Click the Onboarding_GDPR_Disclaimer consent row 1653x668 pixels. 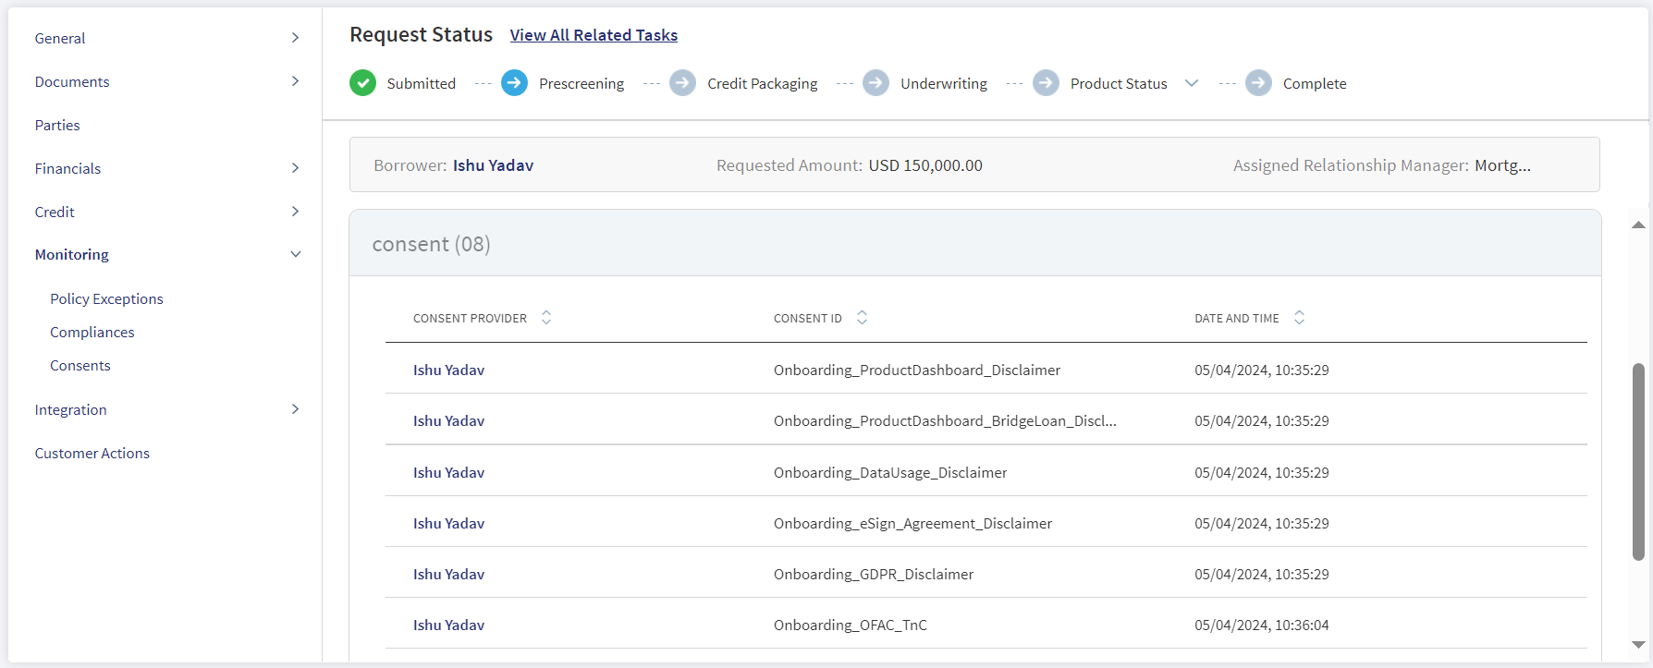point(986,574)
